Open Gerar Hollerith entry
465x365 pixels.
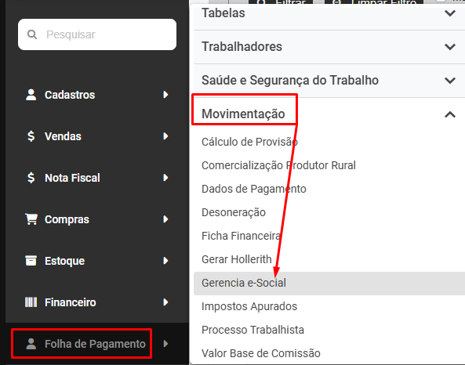(x=236, y=259)
